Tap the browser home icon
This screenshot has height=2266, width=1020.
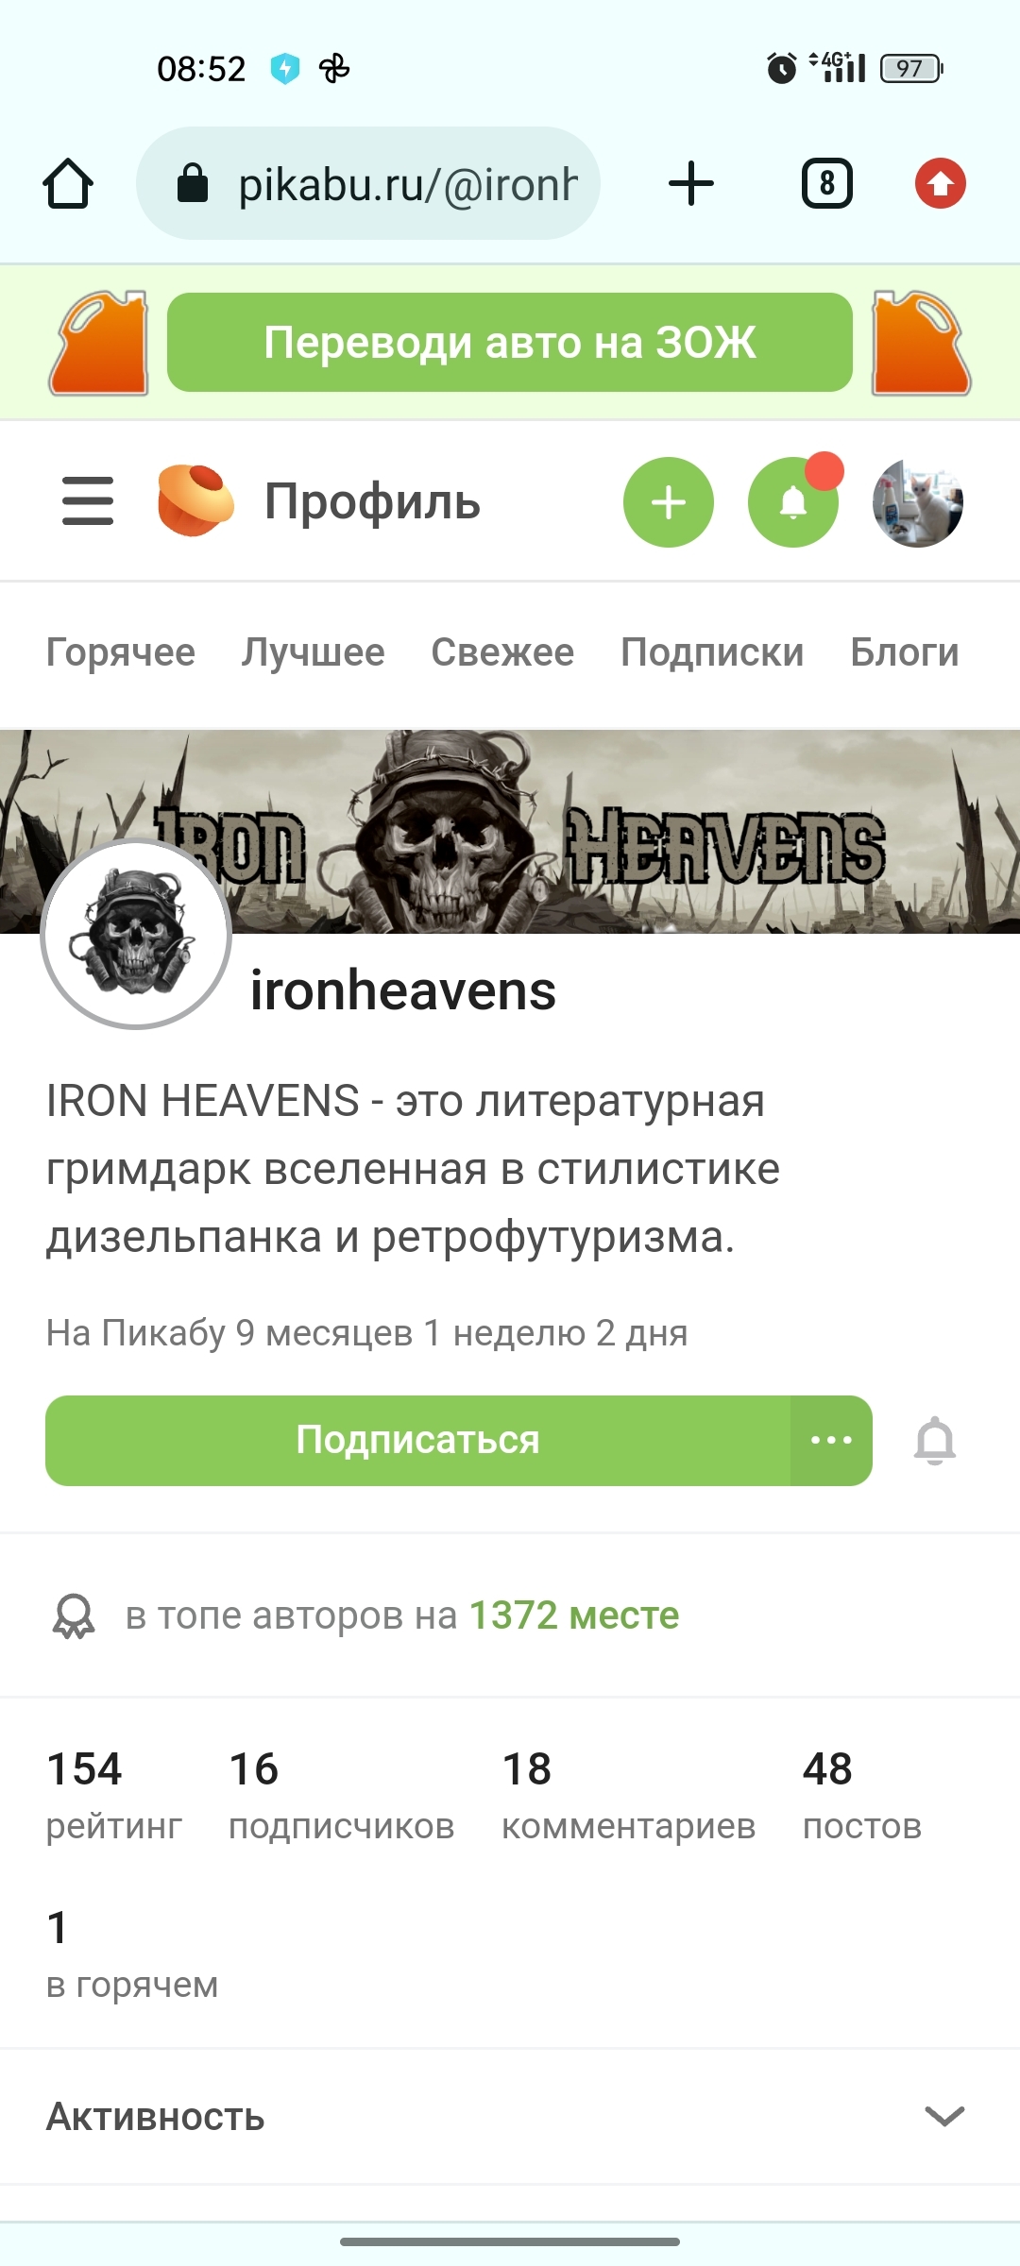pos(68,183)
